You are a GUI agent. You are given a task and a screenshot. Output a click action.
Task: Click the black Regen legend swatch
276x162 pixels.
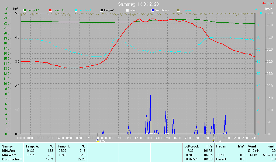(102, 10)
